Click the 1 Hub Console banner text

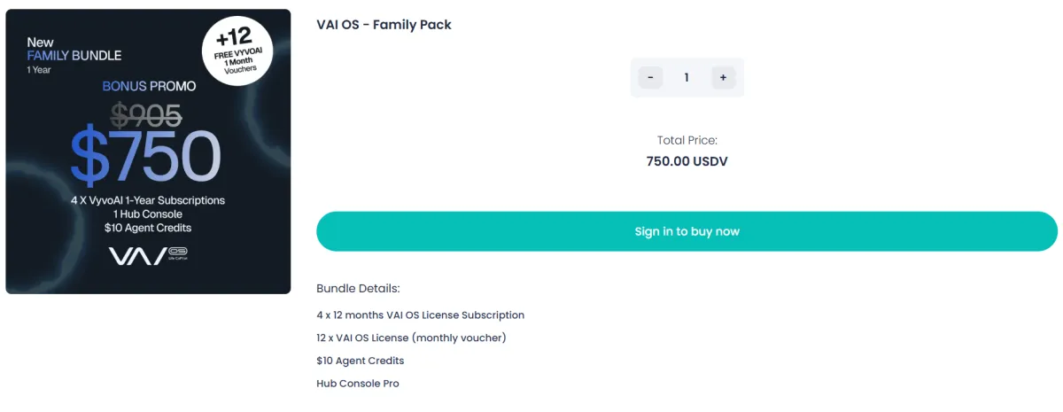click(x=148, y=214)
